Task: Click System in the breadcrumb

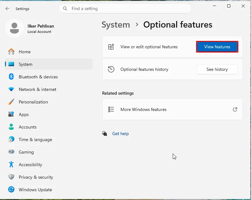Action: [x=116, y=25]
